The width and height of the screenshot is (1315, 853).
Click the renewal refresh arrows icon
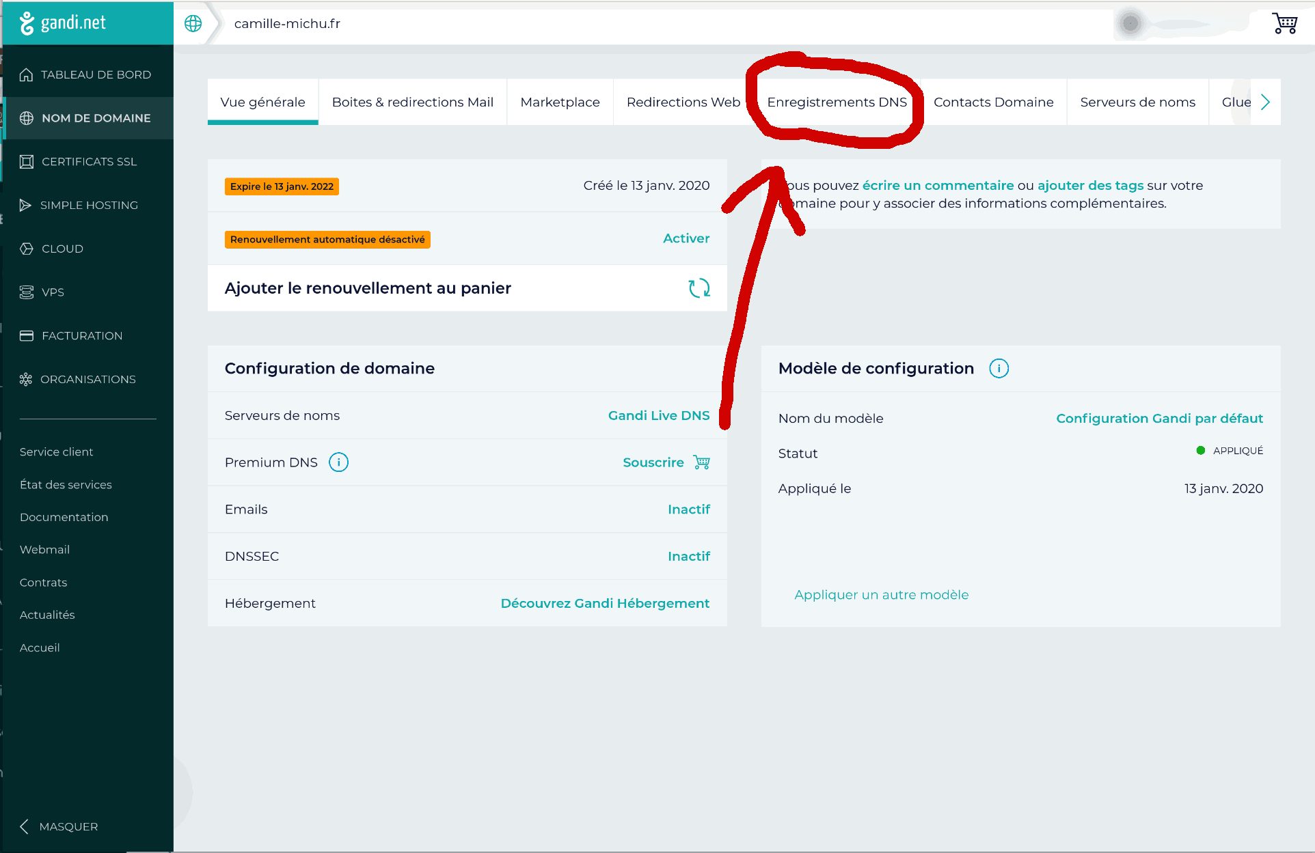click(x=699, y=288)
